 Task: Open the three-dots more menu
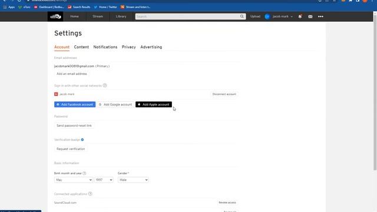[320, 16]
